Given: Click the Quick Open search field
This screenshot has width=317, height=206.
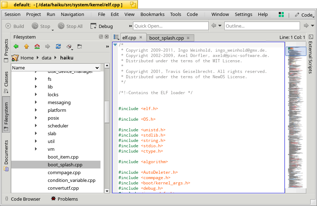Looking at the screenshot, I should pos(171,26).
